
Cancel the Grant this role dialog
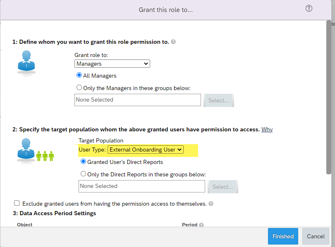[x=316, y=236]
